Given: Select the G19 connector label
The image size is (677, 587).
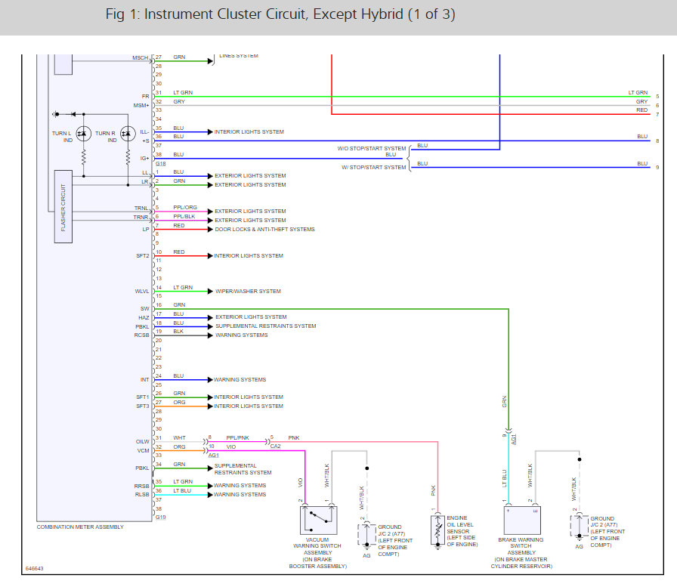Looking at the screenshot, I should click(161, 517).
